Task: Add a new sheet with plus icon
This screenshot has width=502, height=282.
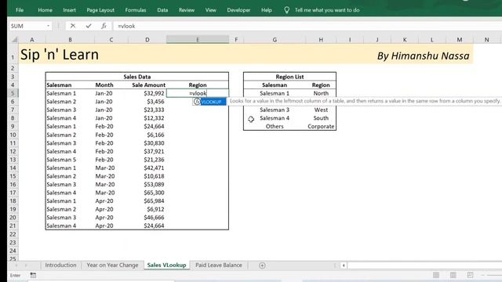Action: (262, 266)
